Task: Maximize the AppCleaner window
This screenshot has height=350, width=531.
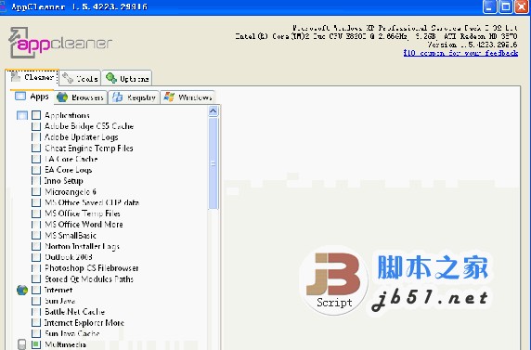Action: tap(506, 6)
